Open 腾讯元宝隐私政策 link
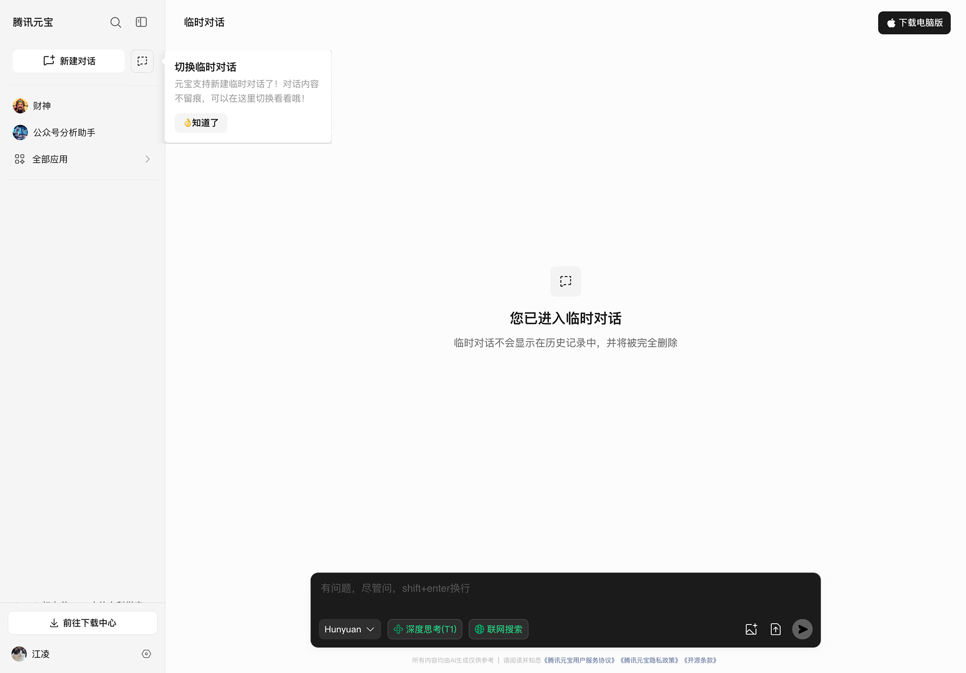 coord(649,661)
